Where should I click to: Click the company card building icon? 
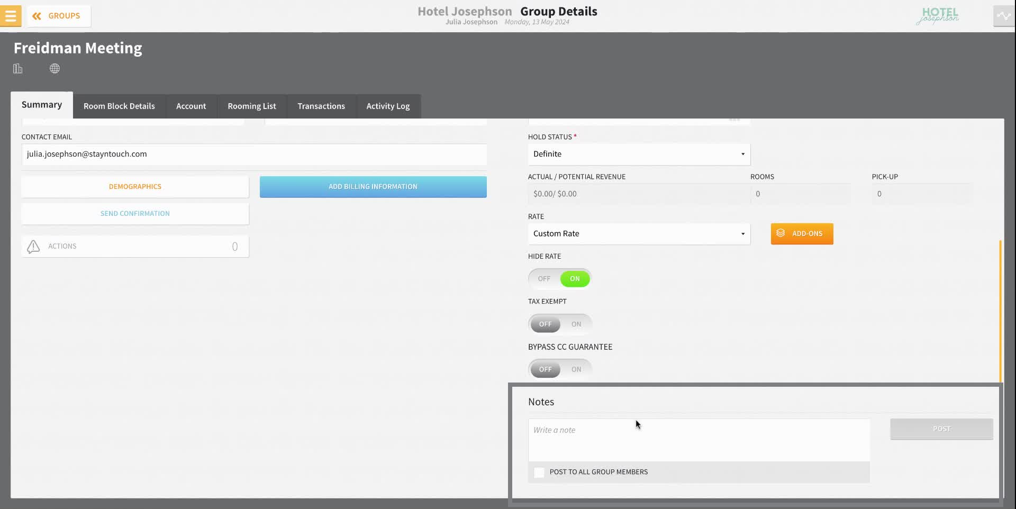tap(18, 69)
